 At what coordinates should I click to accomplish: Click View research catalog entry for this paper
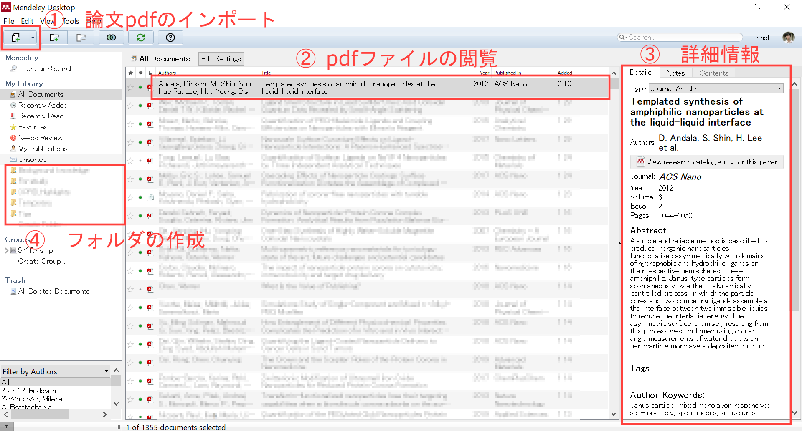[x=707, y=162]
